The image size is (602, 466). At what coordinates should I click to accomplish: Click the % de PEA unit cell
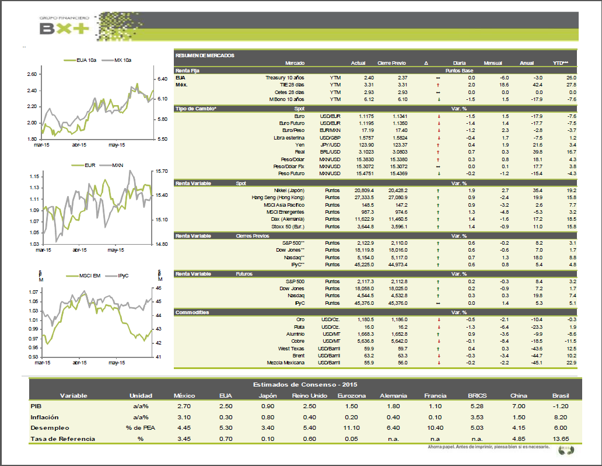[x=141, y=428]
